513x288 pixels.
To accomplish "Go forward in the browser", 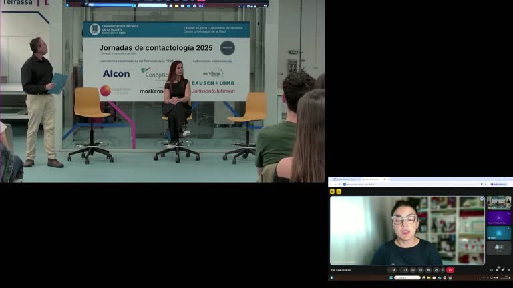I will (x=335, y=185).
